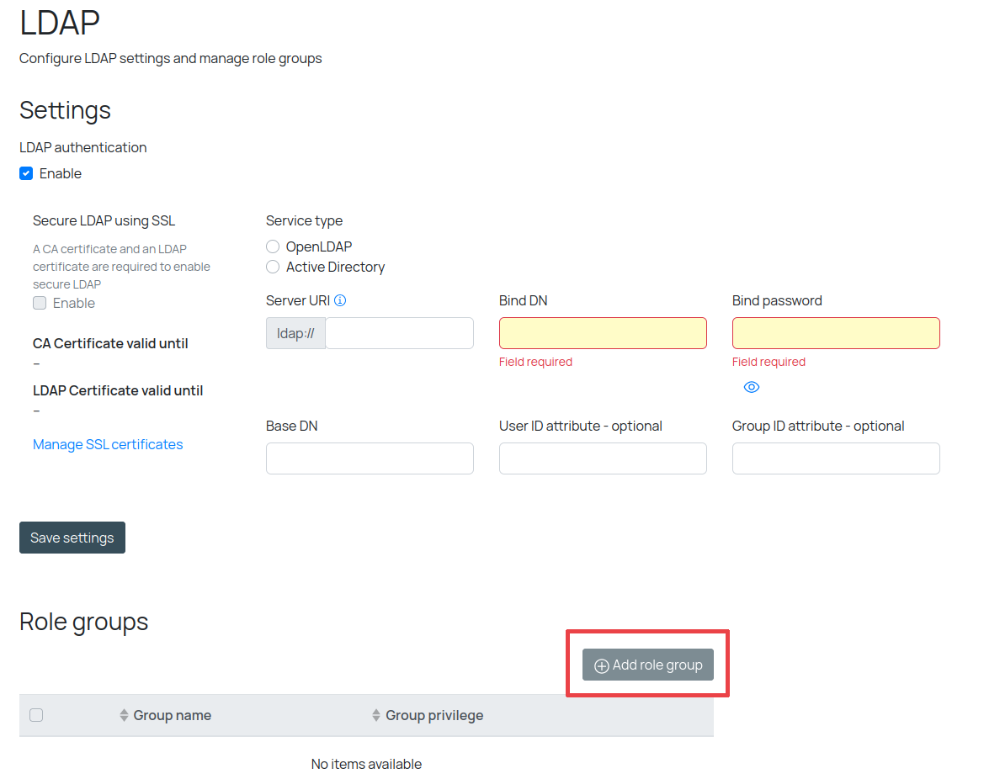Focus the Base DN input box

(370, 458)
